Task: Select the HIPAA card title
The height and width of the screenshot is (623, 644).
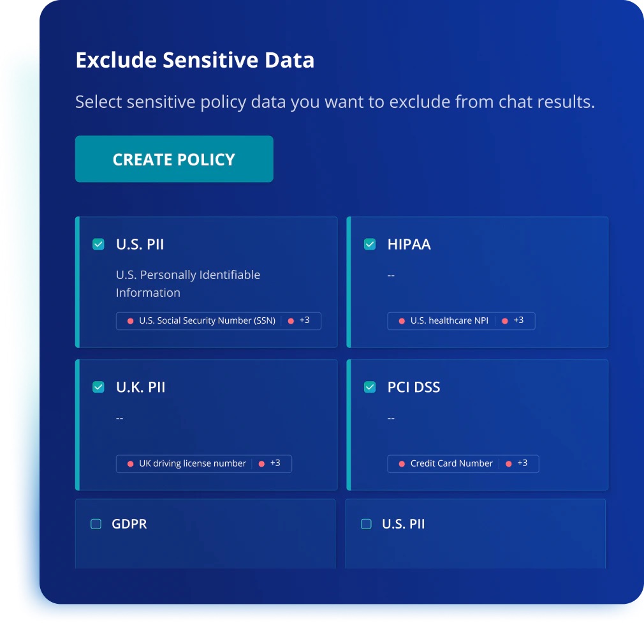Action: pos(409,244)
